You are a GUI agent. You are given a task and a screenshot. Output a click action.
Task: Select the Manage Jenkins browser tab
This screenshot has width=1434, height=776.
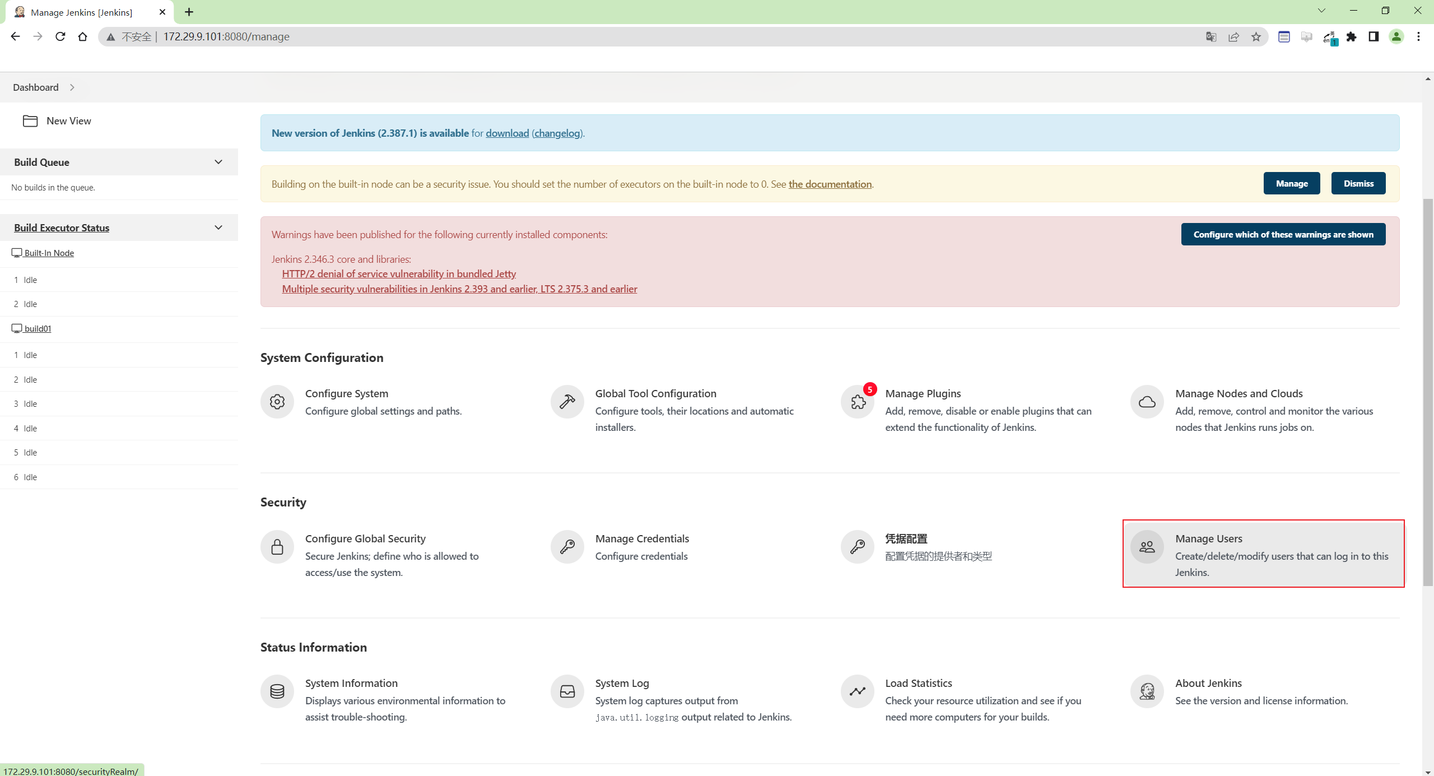[x=90, y=12]
